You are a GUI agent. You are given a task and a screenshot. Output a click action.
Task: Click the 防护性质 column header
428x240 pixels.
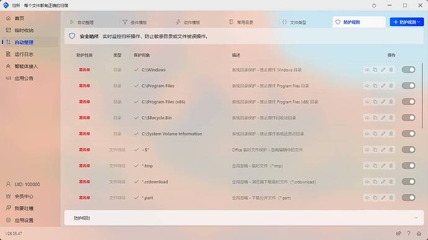[x=84, y=55]
